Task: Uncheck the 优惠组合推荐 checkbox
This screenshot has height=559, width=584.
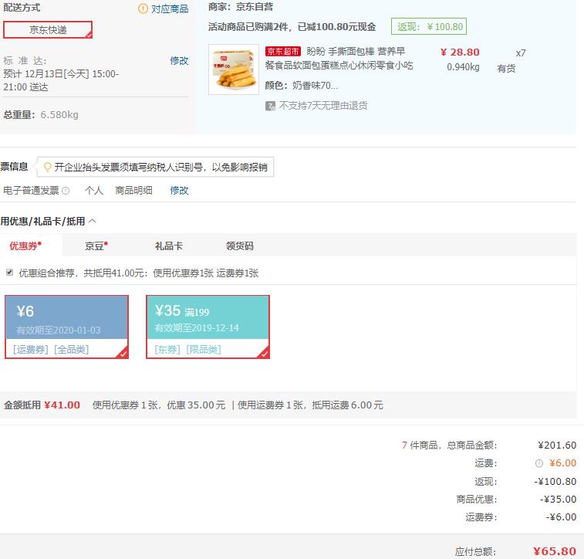Action: tap(10, 273)
